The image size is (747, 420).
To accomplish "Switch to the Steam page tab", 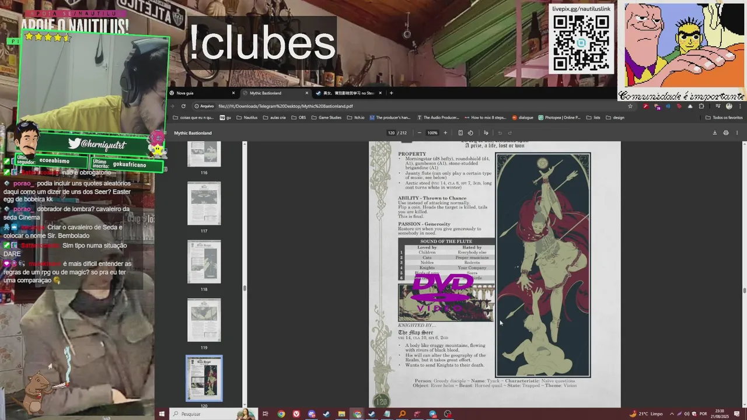I will point(348,93).
